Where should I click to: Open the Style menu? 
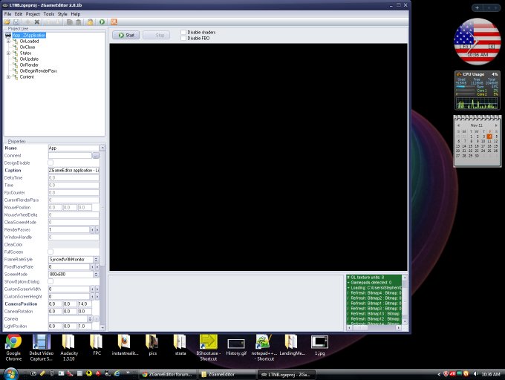pyautogui.click(x=62, y=14)
